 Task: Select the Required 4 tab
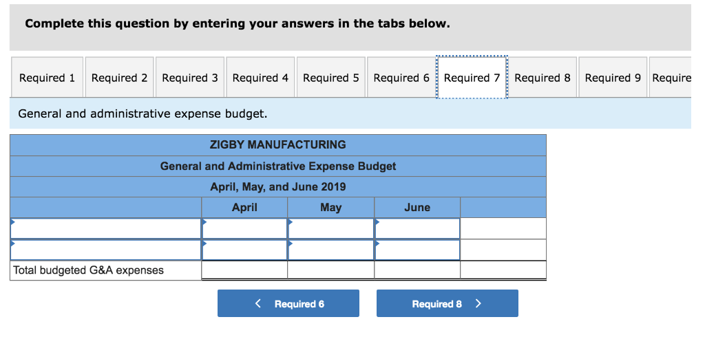[260, 77]
